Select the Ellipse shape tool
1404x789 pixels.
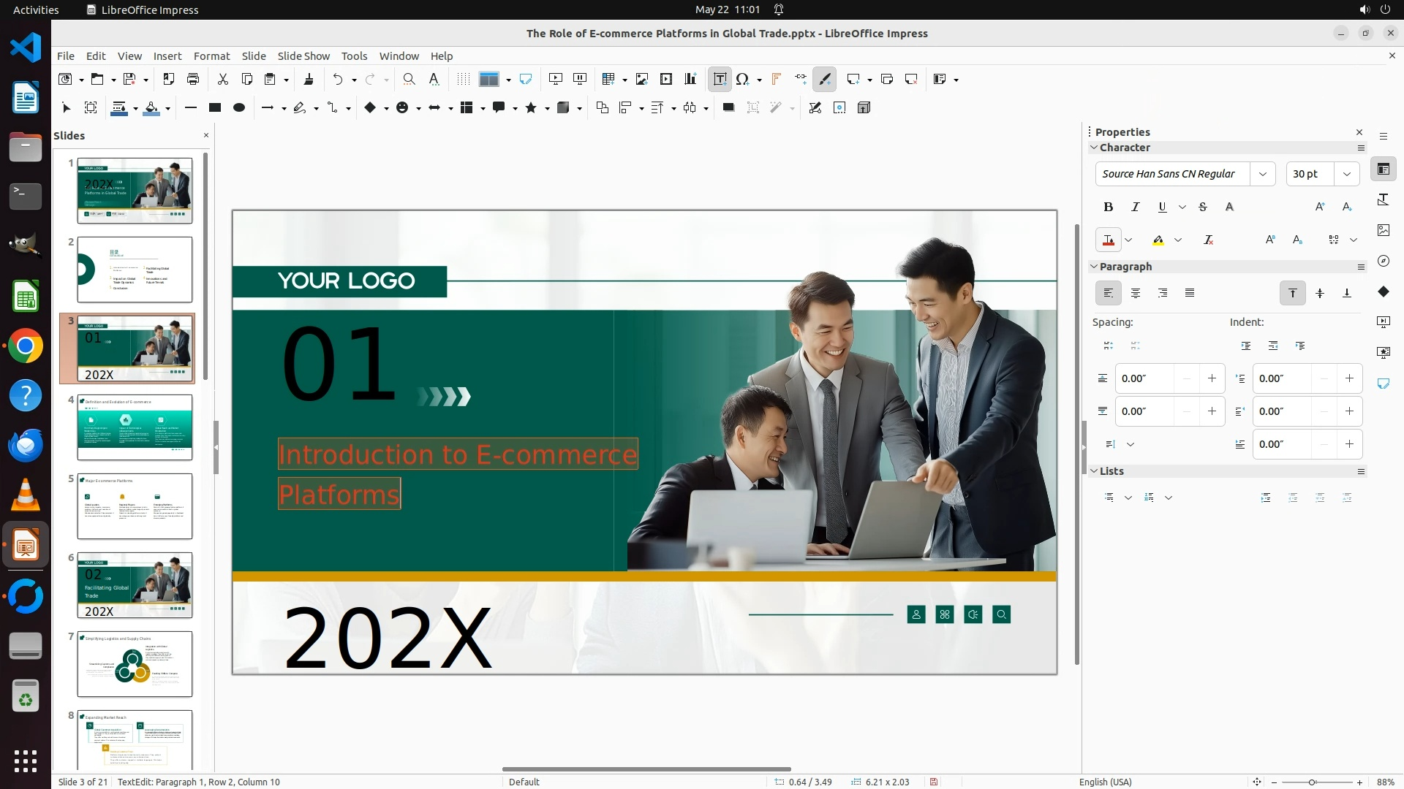click(238, 107)
